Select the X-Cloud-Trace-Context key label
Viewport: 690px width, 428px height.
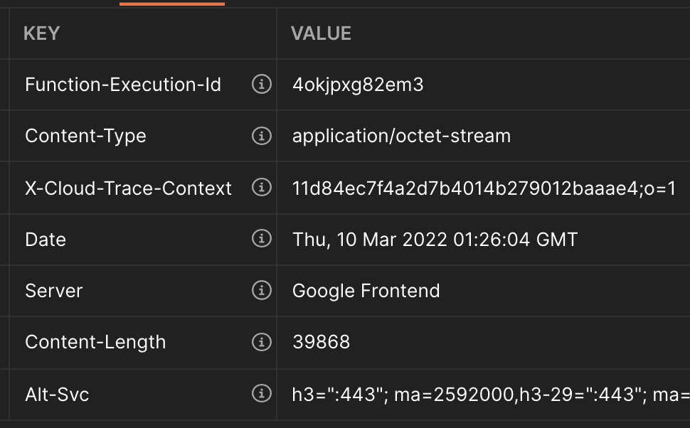pos(129,188)
